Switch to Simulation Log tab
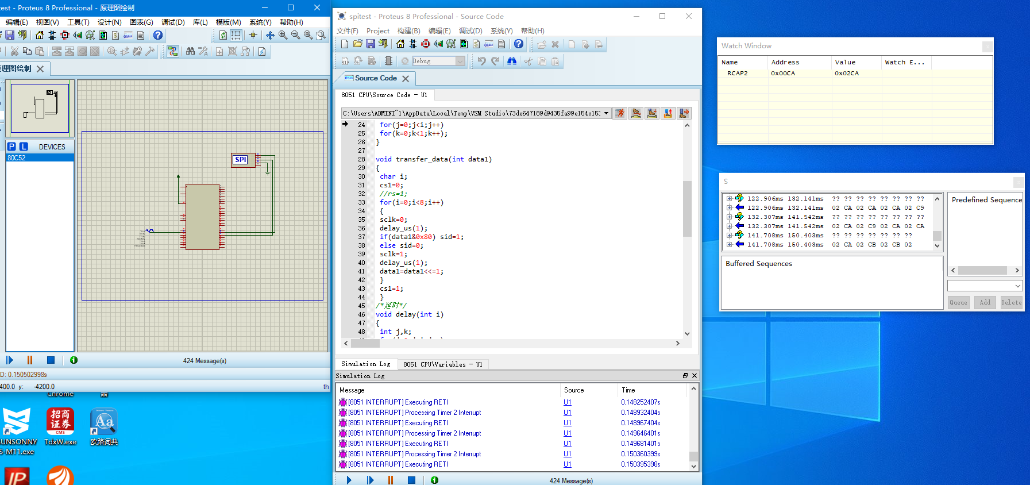Viewport: 1030px width, 485px height. coord(365,364)
